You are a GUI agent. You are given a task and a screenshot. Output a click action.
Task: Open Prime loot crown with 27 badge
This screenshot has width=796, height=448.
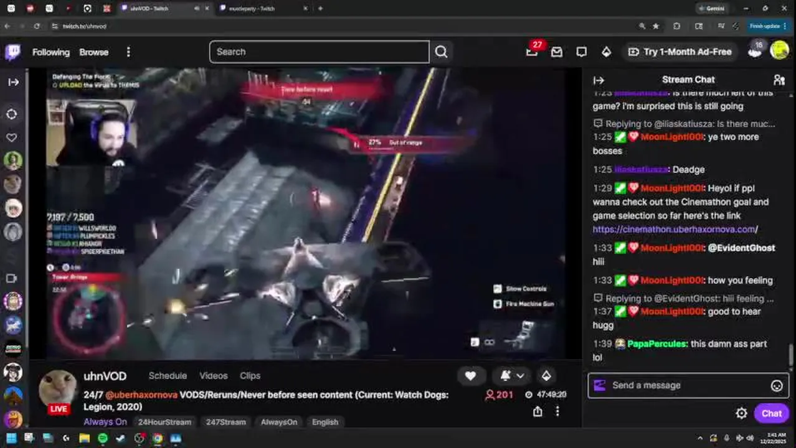[x=532, y=52]
